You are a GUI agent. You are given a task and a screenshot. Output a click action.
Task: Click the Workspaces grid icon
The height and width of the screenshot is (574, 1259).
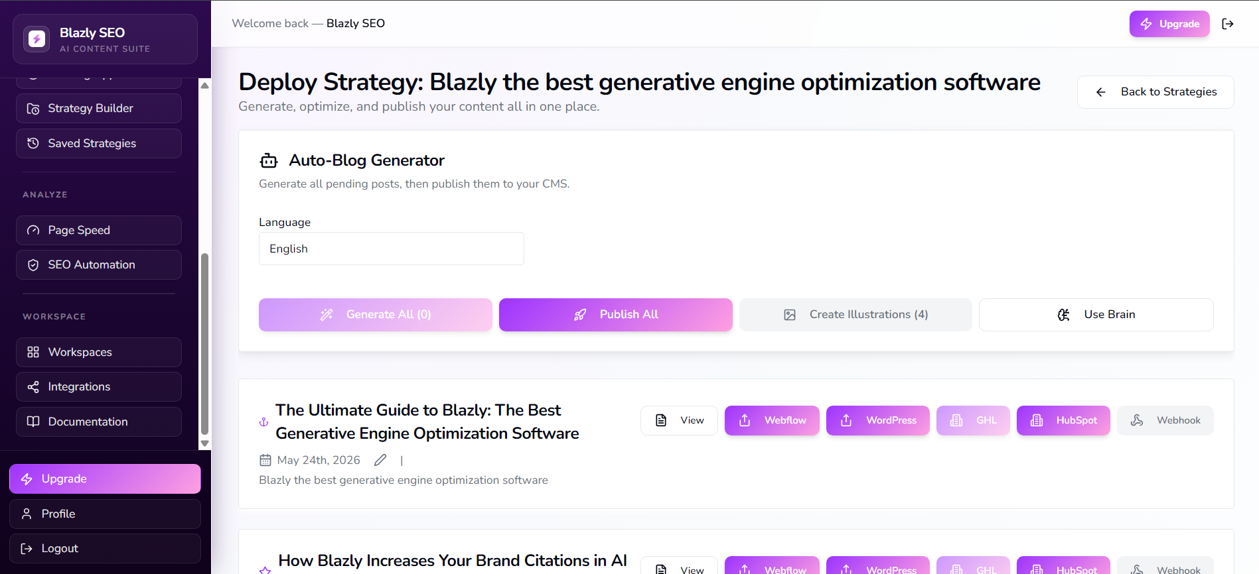coord(33,352)
